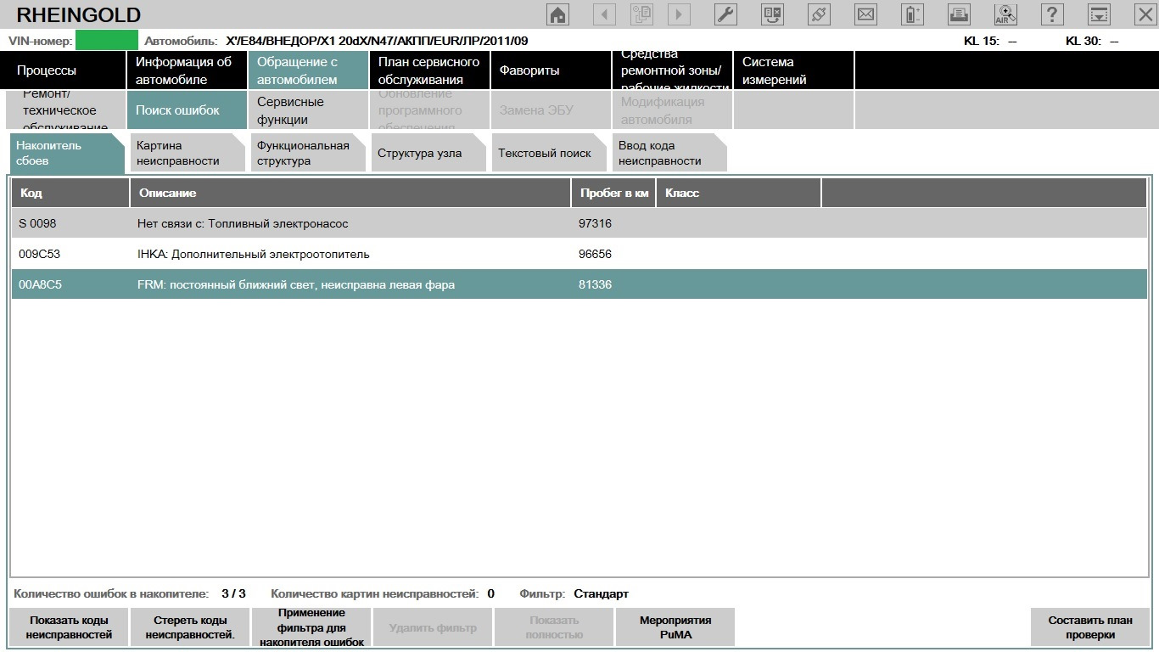Open Сервисные функции submenu

[308, 110]
